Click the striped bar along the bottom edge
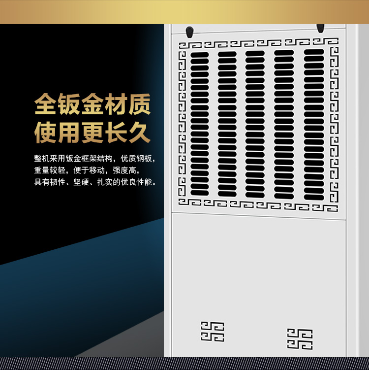The height and width of the screenshot is (370, 369). (x=184, y=364)
